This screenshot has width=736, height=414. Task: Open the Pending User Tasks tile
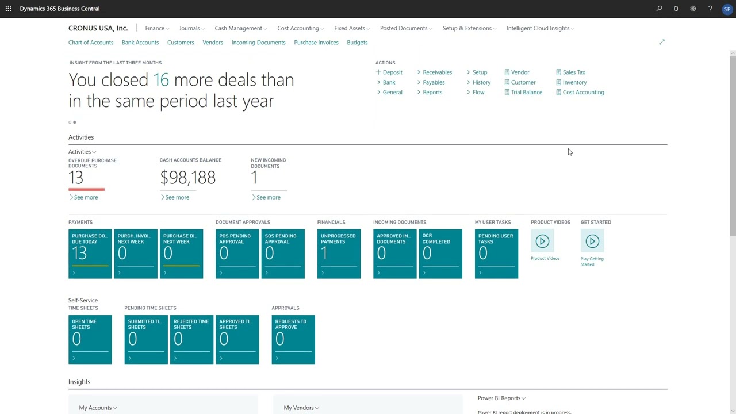pos(497,254)
